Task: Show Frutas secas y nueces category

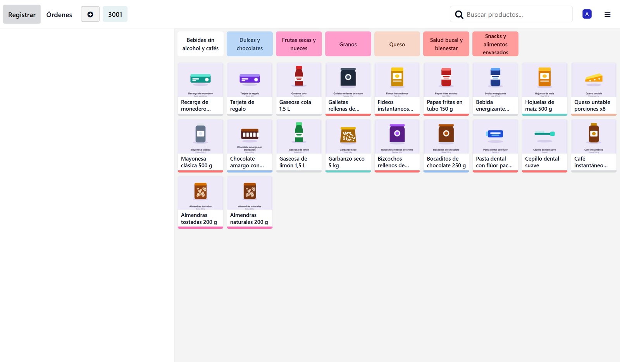Action: [299, 44]
